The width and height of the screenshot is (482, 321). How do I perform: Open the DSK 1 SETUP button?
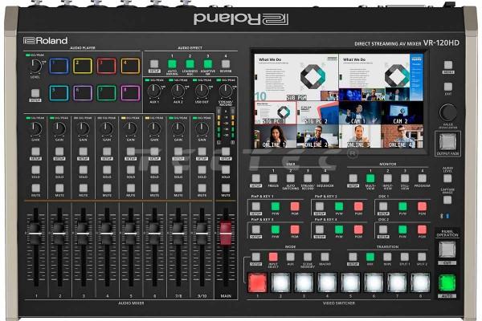tap(382, 206)
